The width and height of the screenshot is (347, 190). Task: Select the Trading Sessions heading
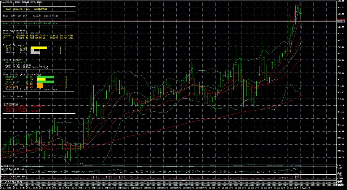[14, 31]
